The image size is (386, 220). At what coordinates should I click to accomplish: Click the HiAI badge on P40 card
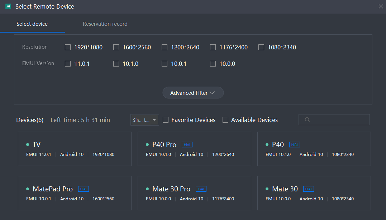(x=294, y=145)
